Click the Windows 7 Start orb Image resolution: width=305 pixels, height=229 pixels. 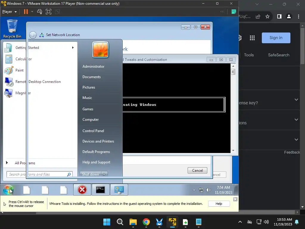pyautogui.click(x=8, y=190)
